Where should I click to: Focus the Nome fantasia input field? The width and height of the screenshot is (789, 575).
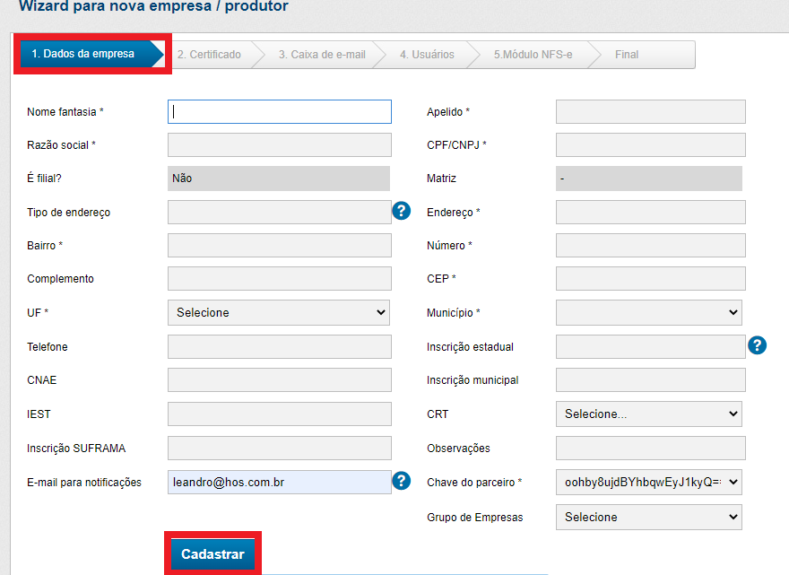click(279, 111)
